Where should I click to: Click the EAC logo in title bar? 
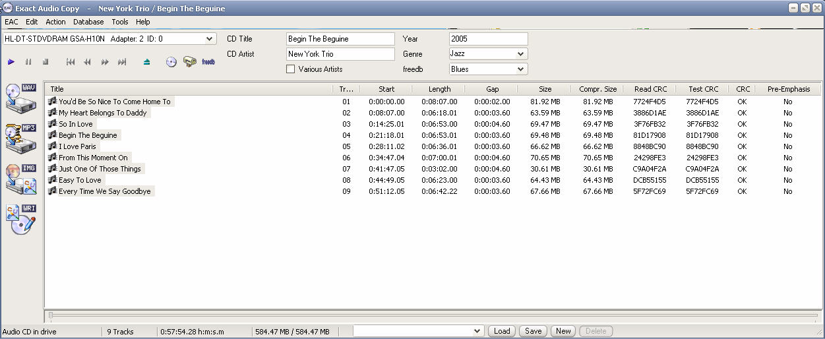click(7, 8)
